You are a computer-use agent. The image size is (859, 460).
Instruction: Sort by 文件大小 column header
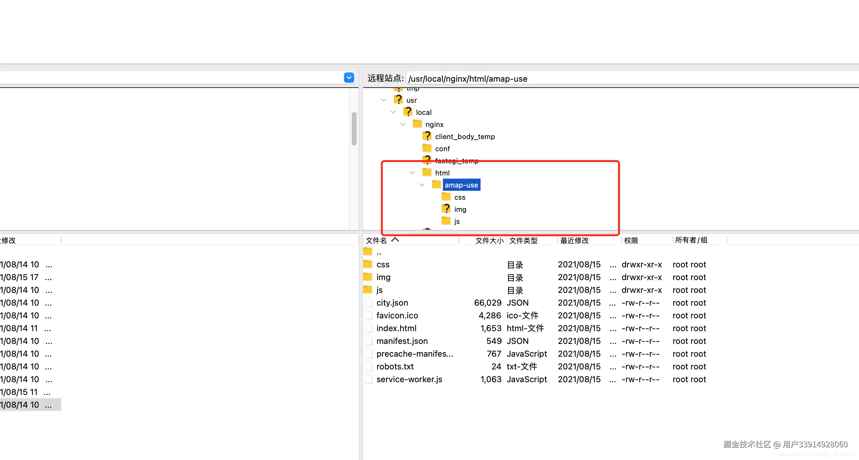point(489,240)
